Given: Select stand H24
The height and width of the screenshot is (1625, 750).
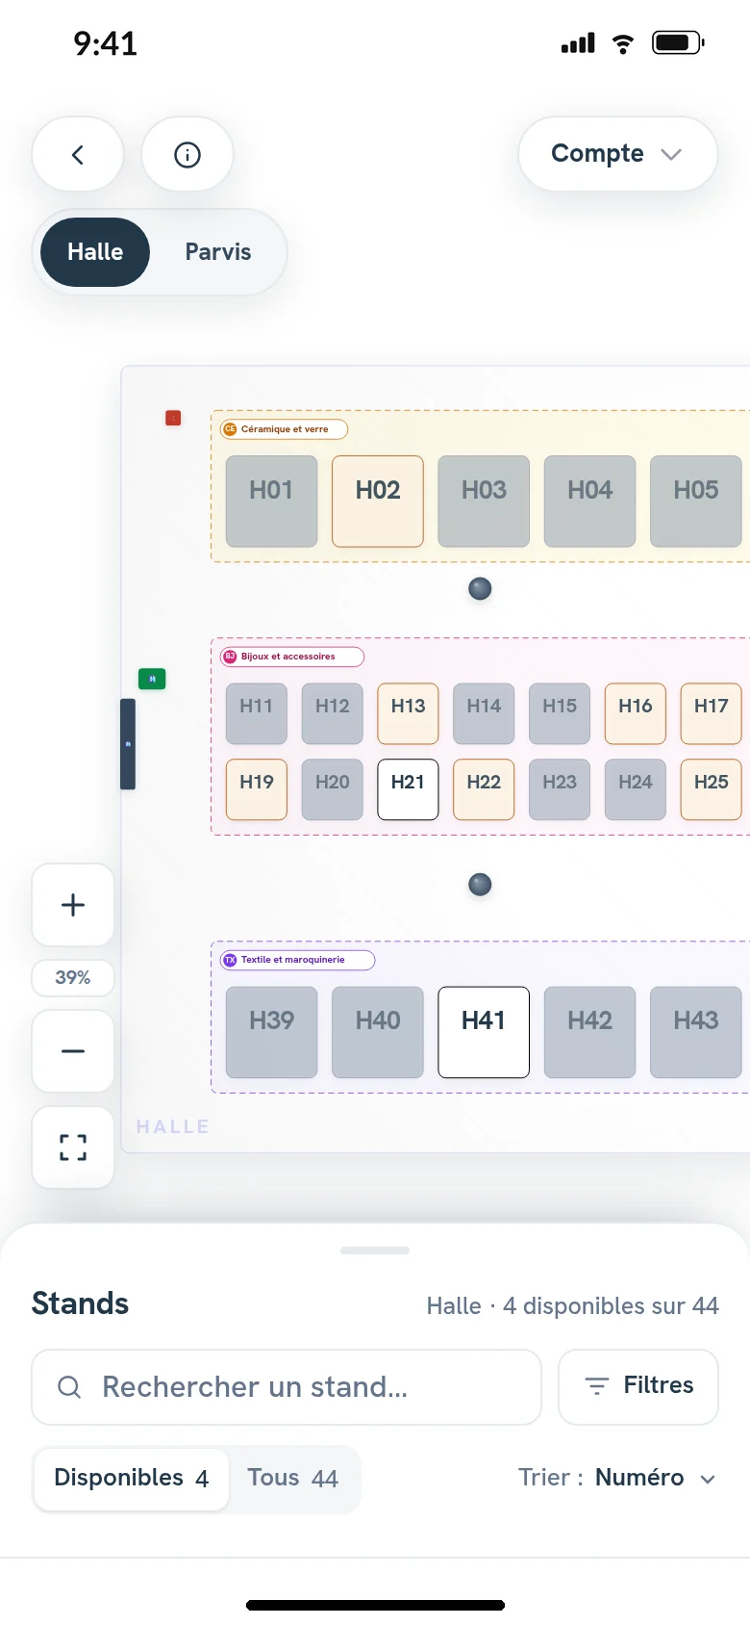Looking at the screenshot, I should pos(636,789).
